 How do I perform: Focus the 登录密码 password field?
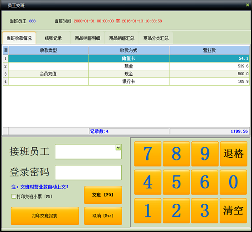coord(88,172)
